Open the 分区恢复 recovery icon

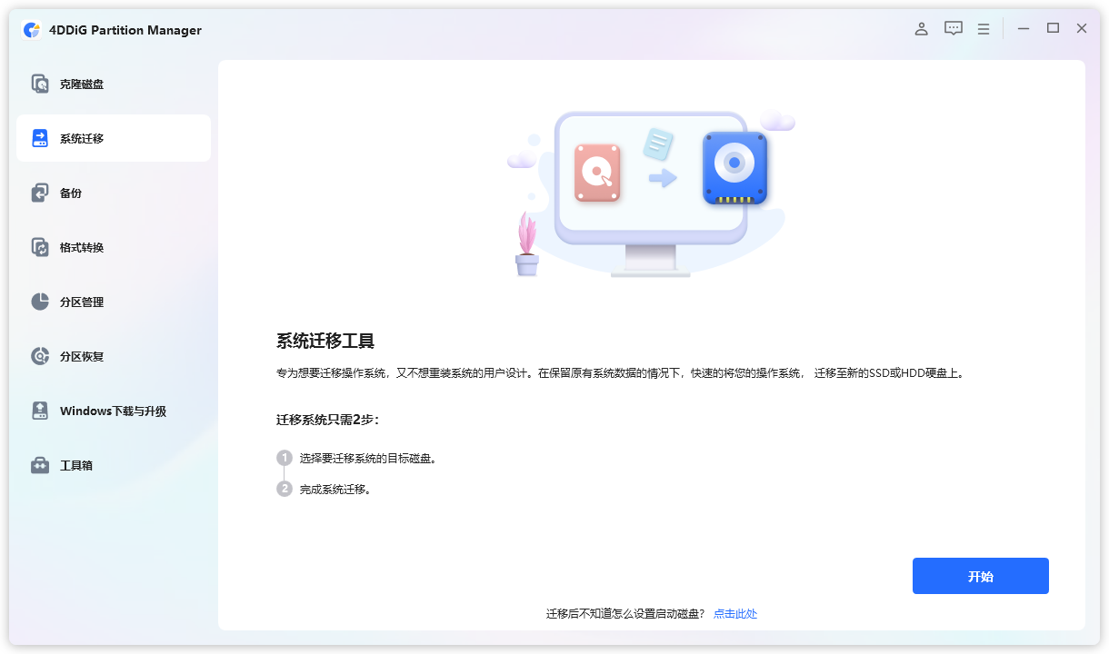pyautogui.click(x=39, y=356)
